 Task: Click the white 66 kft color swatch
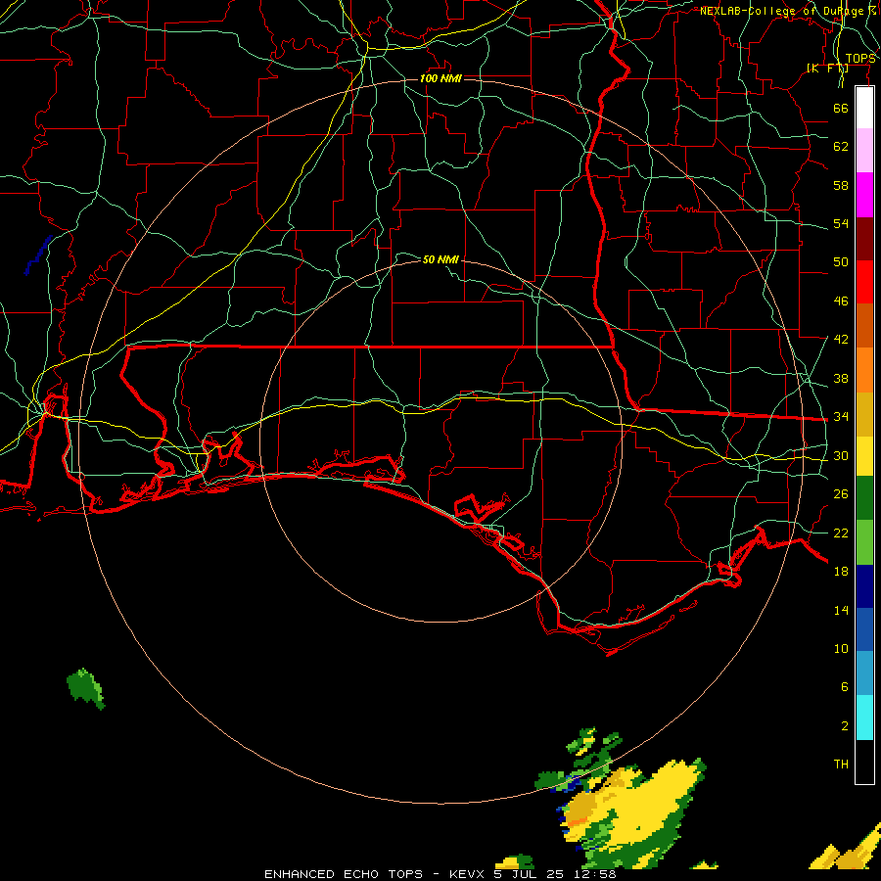[x=864, y=108]
